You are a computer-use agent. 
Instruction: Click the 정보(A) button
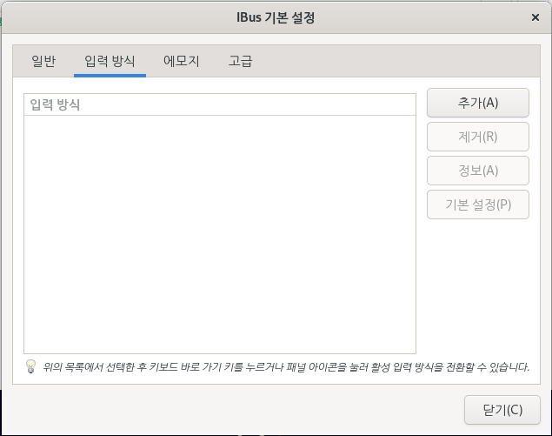478,171
